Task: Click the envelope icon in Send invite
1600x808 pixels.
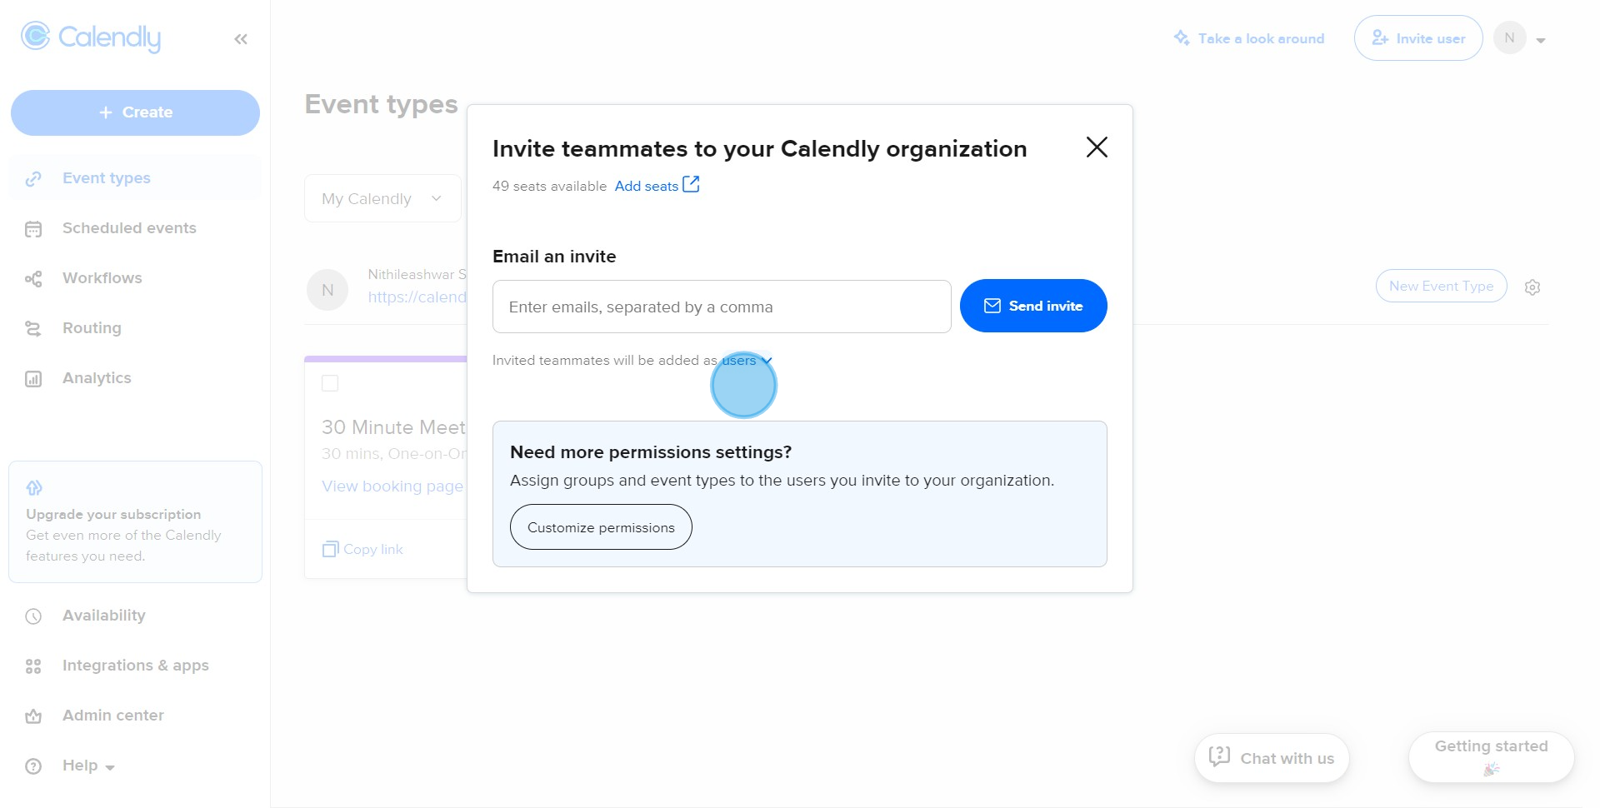Action: point(992,307)
